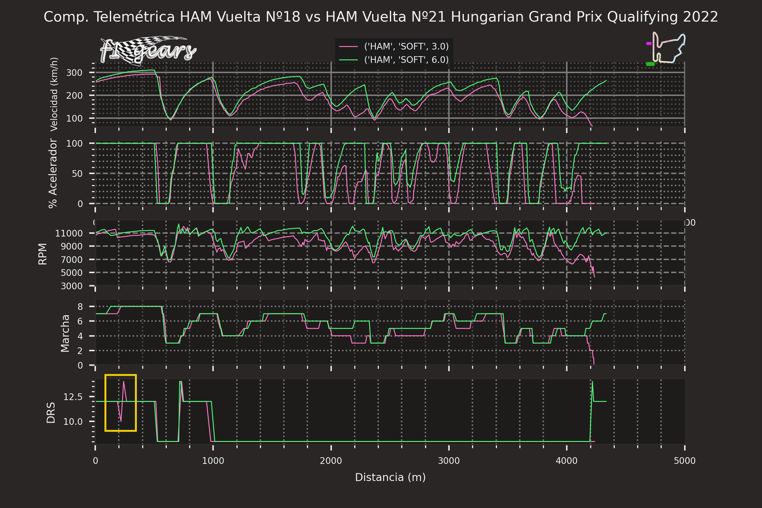762x508 pixels.
Task: Click the pink line sample in legend
Action: tap(348, 47)
